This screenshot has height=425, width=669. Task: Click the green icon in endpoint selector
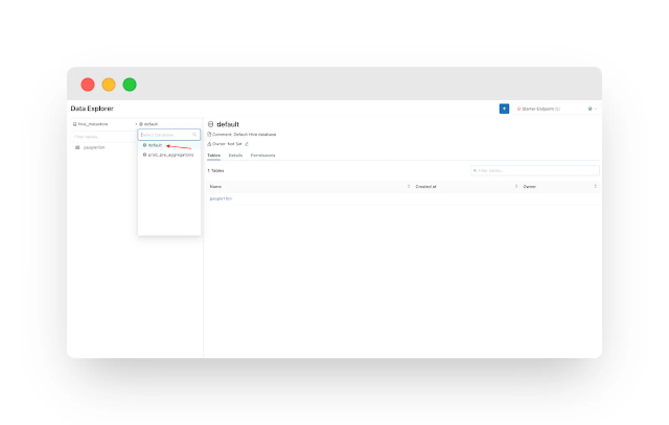tap(590, 109)
